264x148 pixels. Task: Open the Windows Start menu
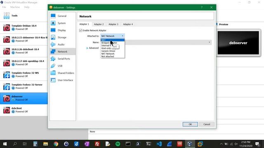pyautogui.click(x=5, y=144)
